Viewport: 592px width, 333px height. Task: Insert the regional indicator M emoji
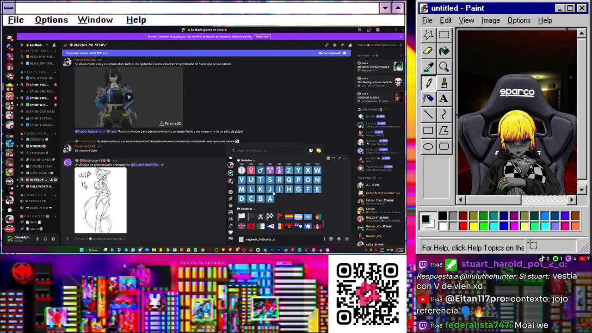click(241, 189)
